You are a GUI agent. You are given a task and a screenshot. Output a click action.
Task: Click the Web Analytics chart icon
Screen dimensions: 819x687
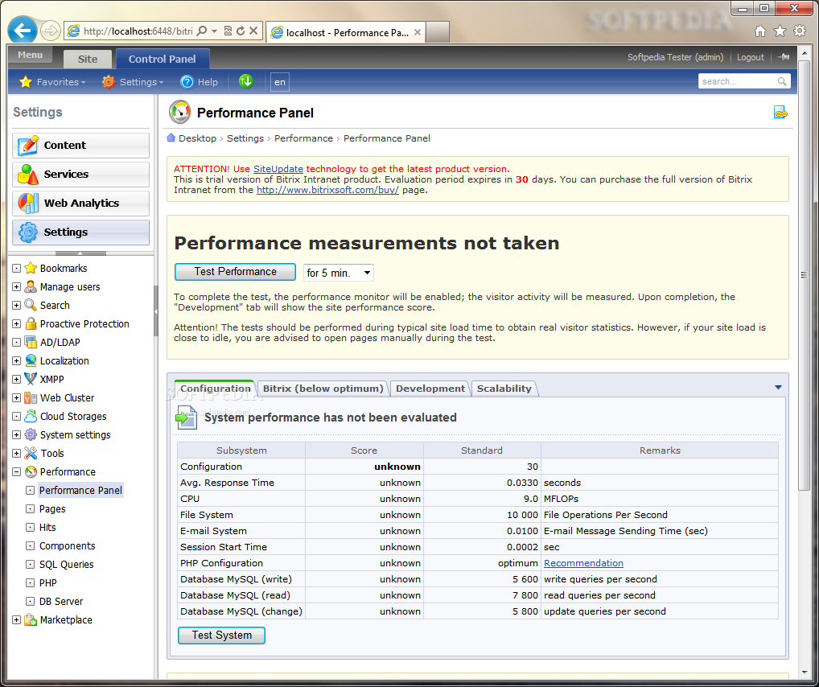click(x=28, y=204)
